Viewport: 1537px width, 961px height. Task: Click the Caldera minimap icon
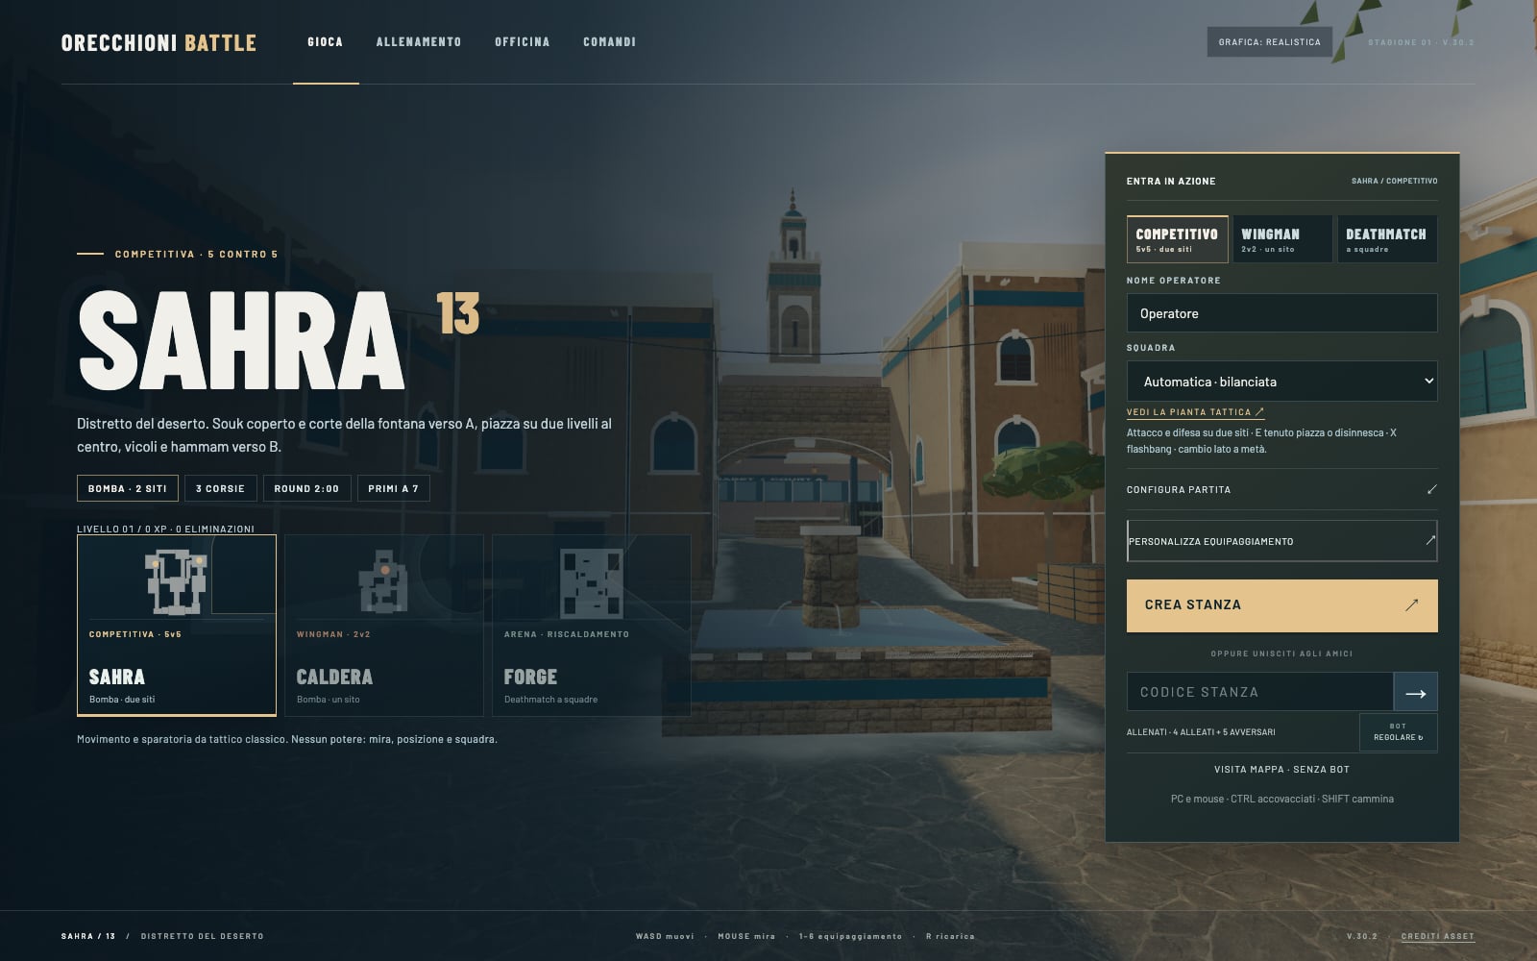point(383,582)
